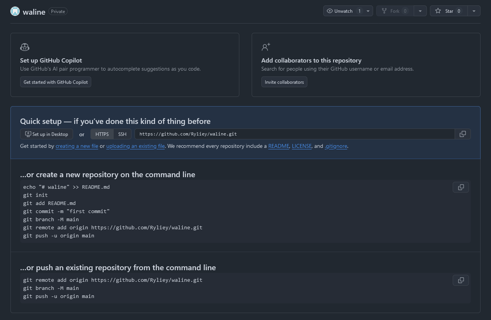Click the waline repository name

pos(34,12)
